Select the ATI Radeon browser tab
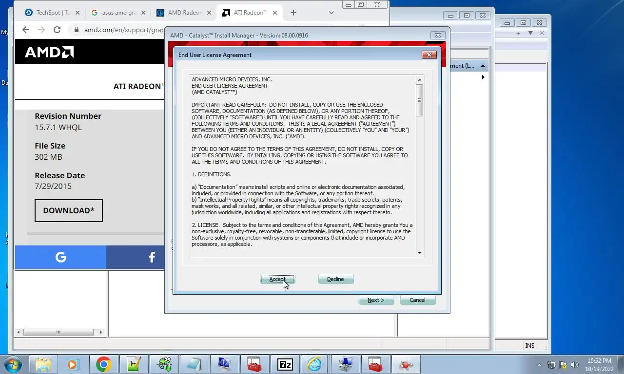624x374 pixels. click(x=245, y=13)
